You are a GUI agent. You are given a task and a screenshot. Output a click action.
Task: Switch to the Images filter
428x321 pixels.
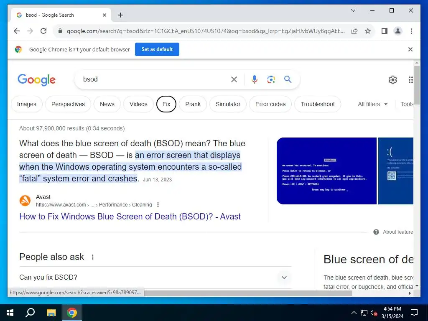coord(26,104)
